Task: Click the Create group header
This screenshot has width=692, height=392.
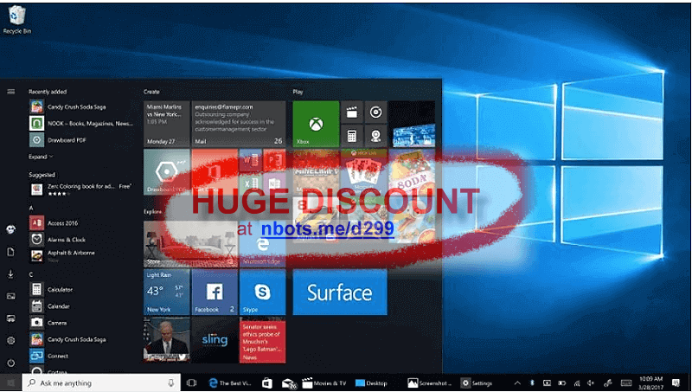Action: point(151,92)
